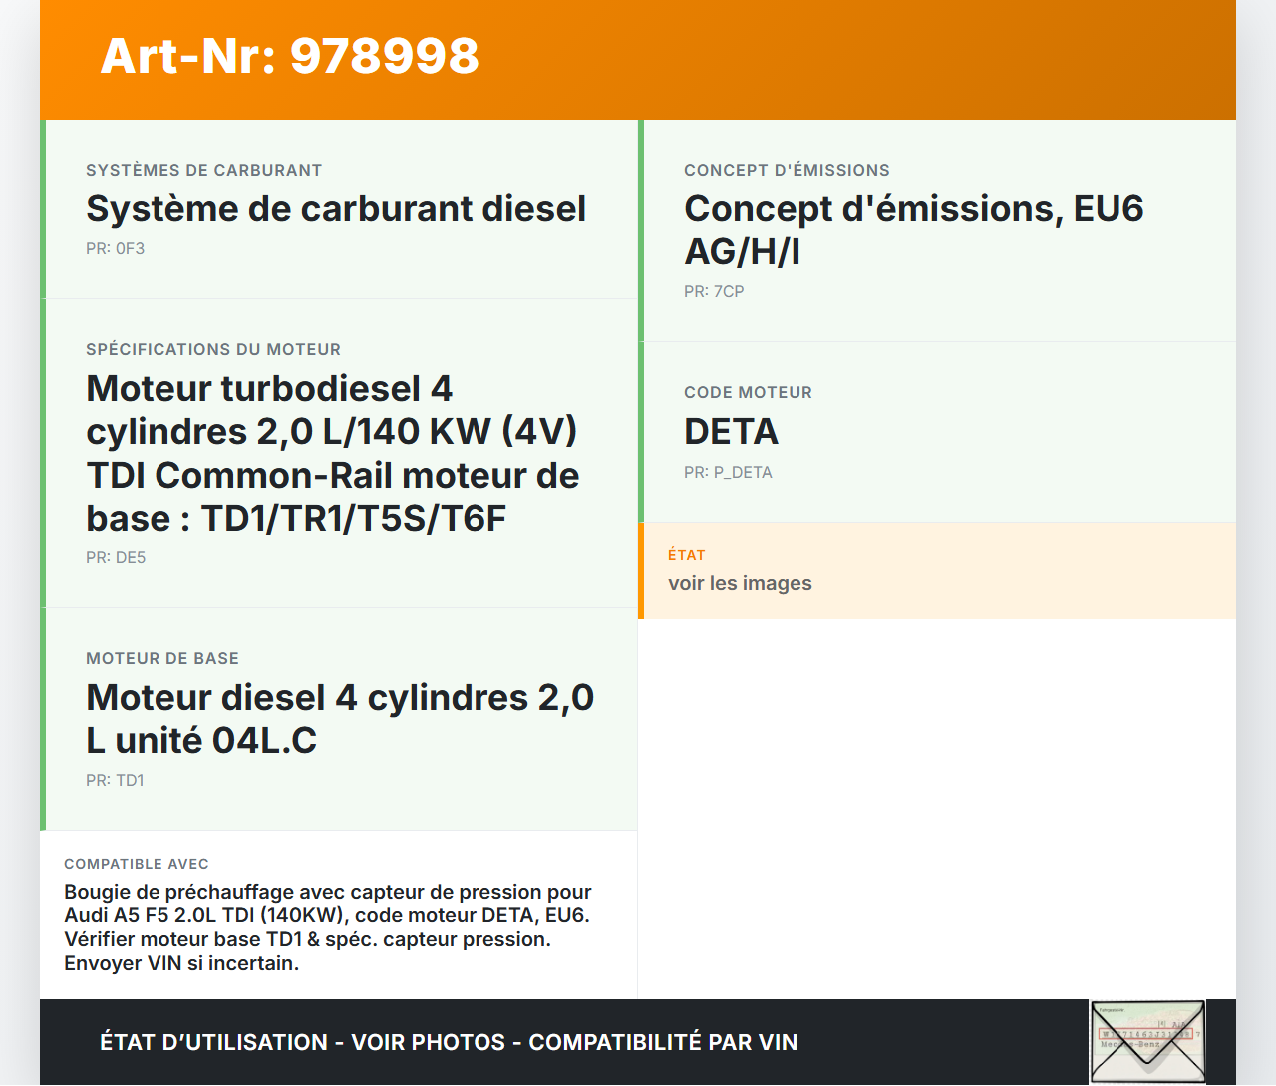
Task: Click the CODE MOTEUR label
Action: [x=748, y=393]
